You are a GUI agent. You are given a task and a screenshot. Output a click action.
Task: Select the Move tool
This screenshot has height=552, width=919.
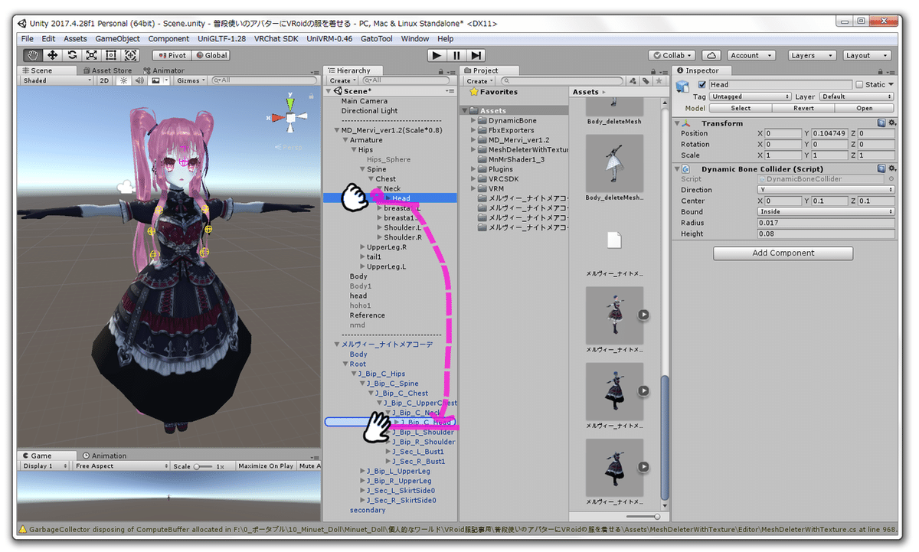[53, 55]
